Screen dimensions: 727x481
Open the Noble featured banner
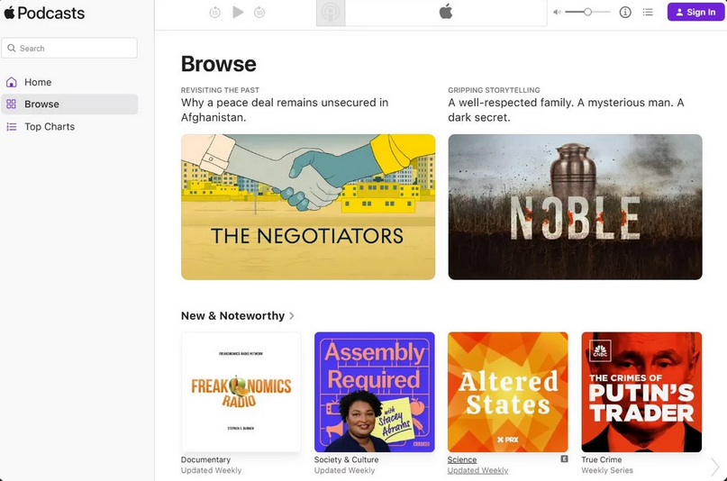click(575, 207)
